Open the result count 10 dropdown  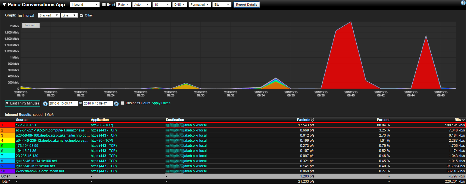162,5
